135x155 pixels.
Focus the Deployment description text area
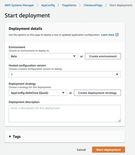65,114
